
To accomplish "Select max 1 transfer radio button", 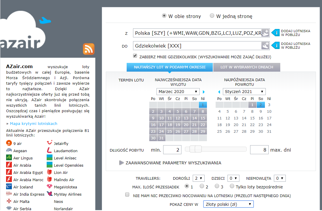I will [x=187, y=186].
